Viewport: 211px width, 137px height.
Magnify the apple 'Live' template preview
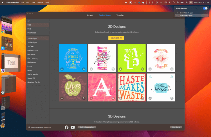pos(84,99)
